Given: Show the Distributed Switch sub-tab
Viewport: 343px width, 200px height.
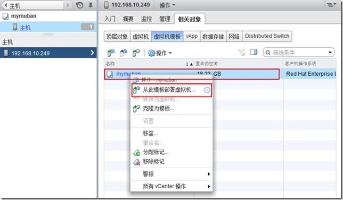Looking at the screenshot, I should tap(267, 36).
